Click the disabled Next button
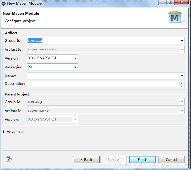The width and height of the screenshot is (191, 170). 114,160
